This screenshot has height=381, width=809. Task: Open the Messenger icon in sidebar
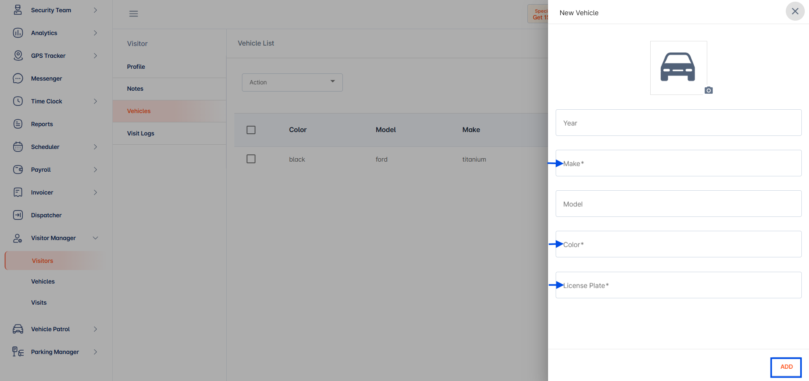pos(18,78)
